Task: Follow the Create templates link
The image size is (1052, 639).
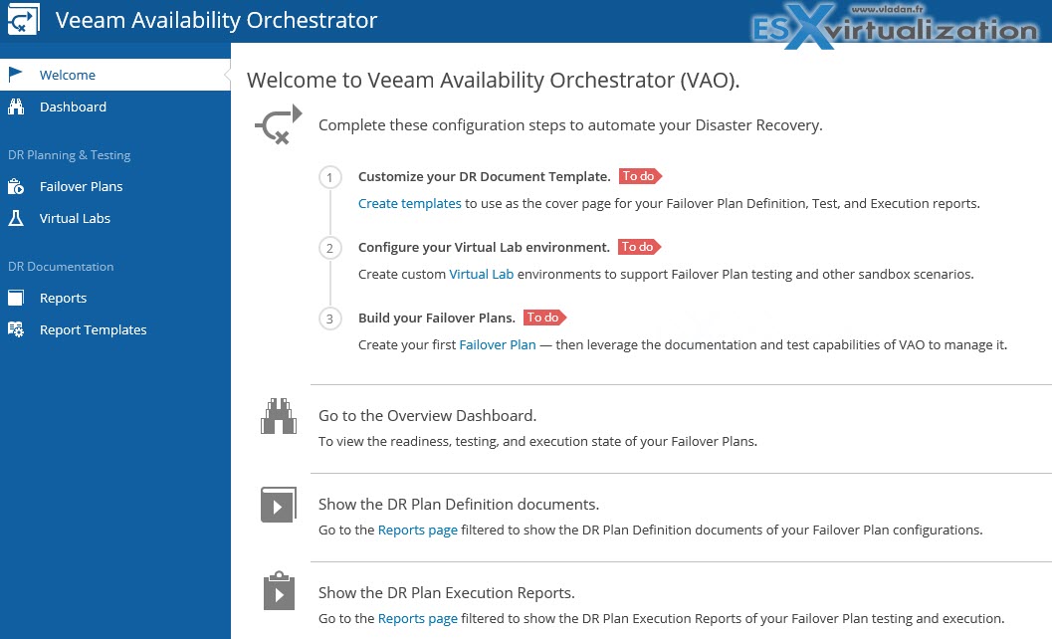Action: click(x=409, y=203)
